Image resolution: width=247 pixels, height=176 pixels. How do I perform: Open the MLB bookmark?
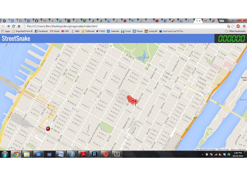click(101, 31)
